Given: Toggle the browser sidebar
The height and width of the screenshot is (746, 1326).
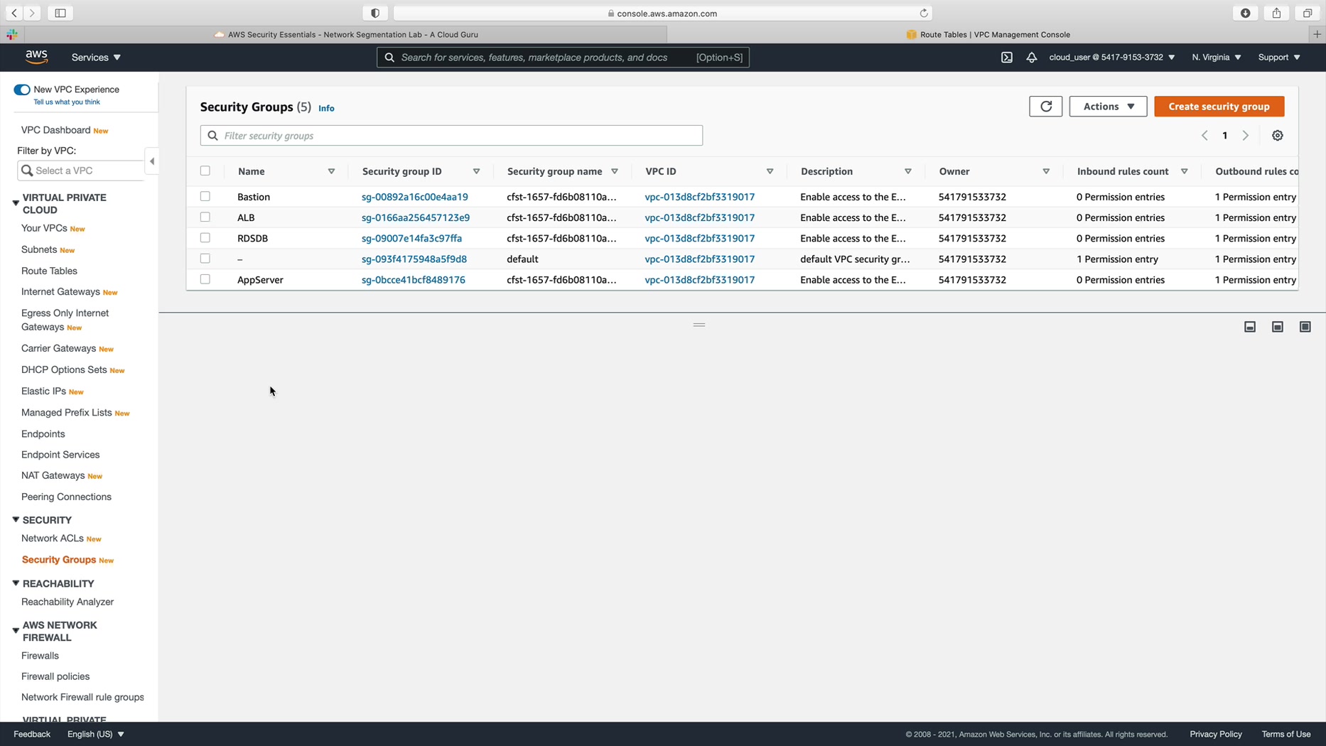Looking at the screenshot, I should coord(60,13).
